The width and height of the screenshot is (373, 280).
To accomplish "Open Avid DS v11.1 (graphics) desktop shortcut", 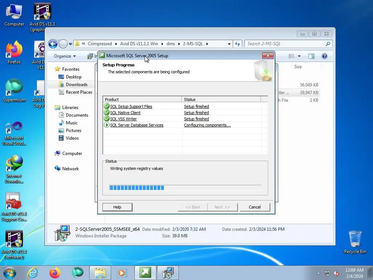I will click(x=42, y=17).
